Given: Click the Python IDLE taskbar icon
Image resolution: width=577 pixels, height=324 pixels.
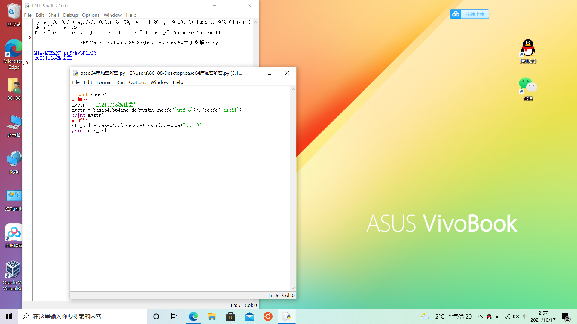Looking at the screenshot, I should coord(287,316).
